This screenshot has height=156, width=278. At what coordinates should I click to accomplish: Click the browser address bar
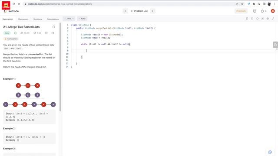129,4
